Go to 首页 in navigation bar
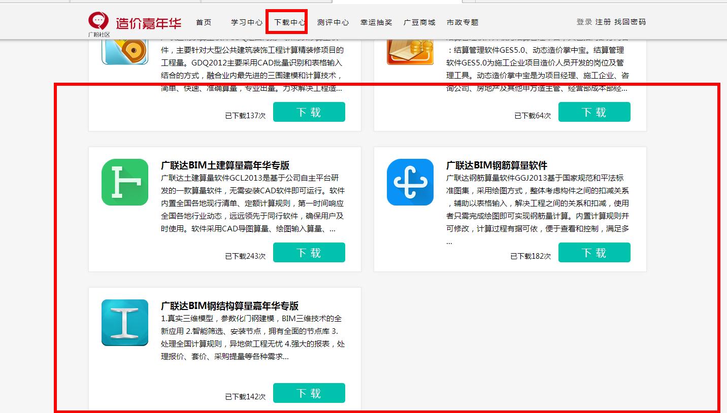 [x=204, y=22]
